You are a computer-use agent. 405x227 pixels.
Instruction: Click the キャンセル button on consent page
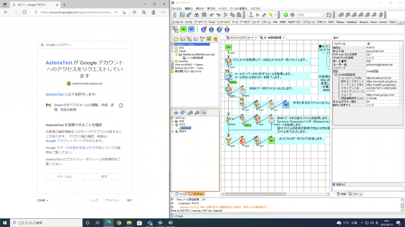(65, 177)
